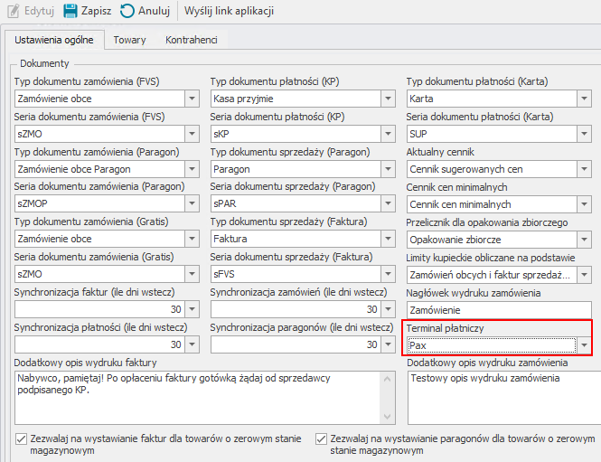This screenshot has height=462, width=601.
Task: Toggle zero-stock receipt permission checkbox
Action: 321,438
